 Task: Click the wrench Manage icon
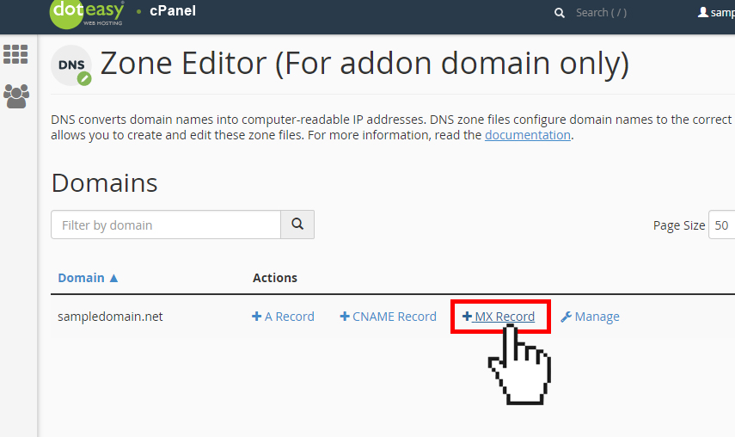[566, 317]
